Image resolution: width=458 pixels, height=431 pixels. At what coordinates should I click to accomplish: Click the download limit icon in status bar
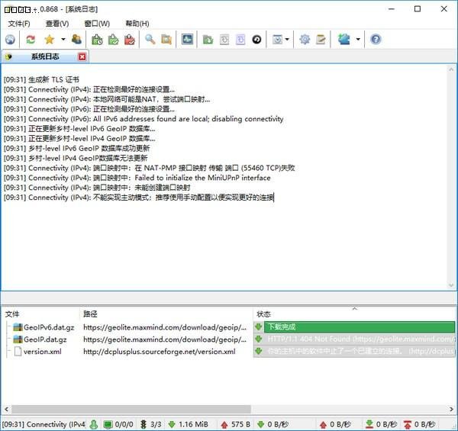point(369,424)
